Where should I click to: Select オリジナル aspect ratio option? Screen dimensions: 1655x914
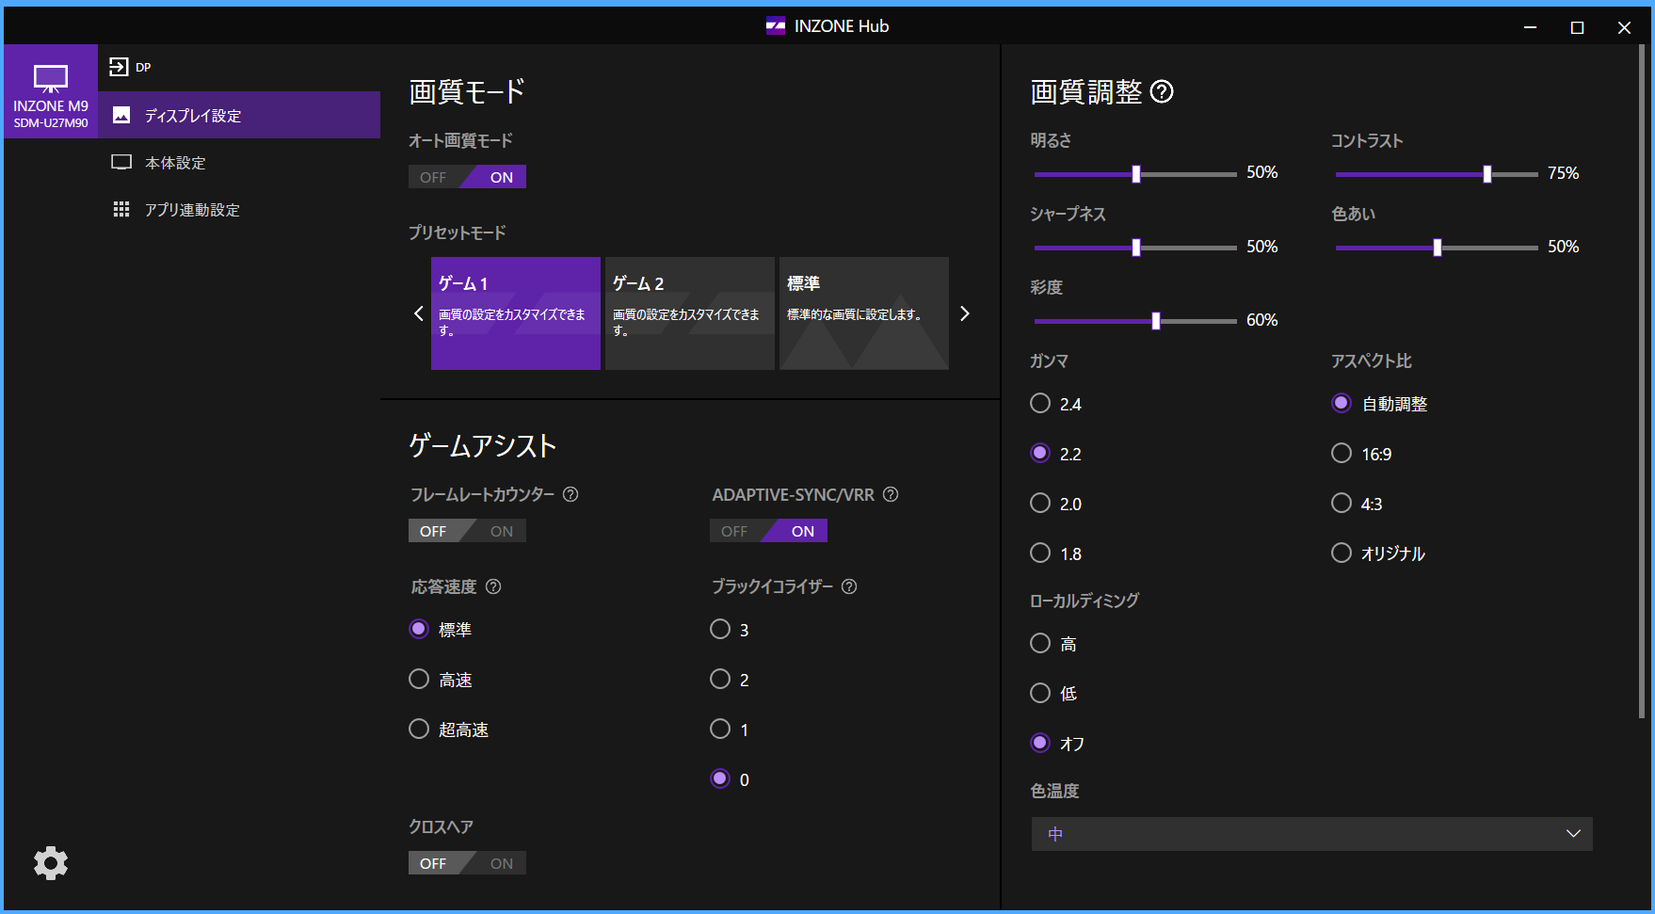(x=1342, y=553)
